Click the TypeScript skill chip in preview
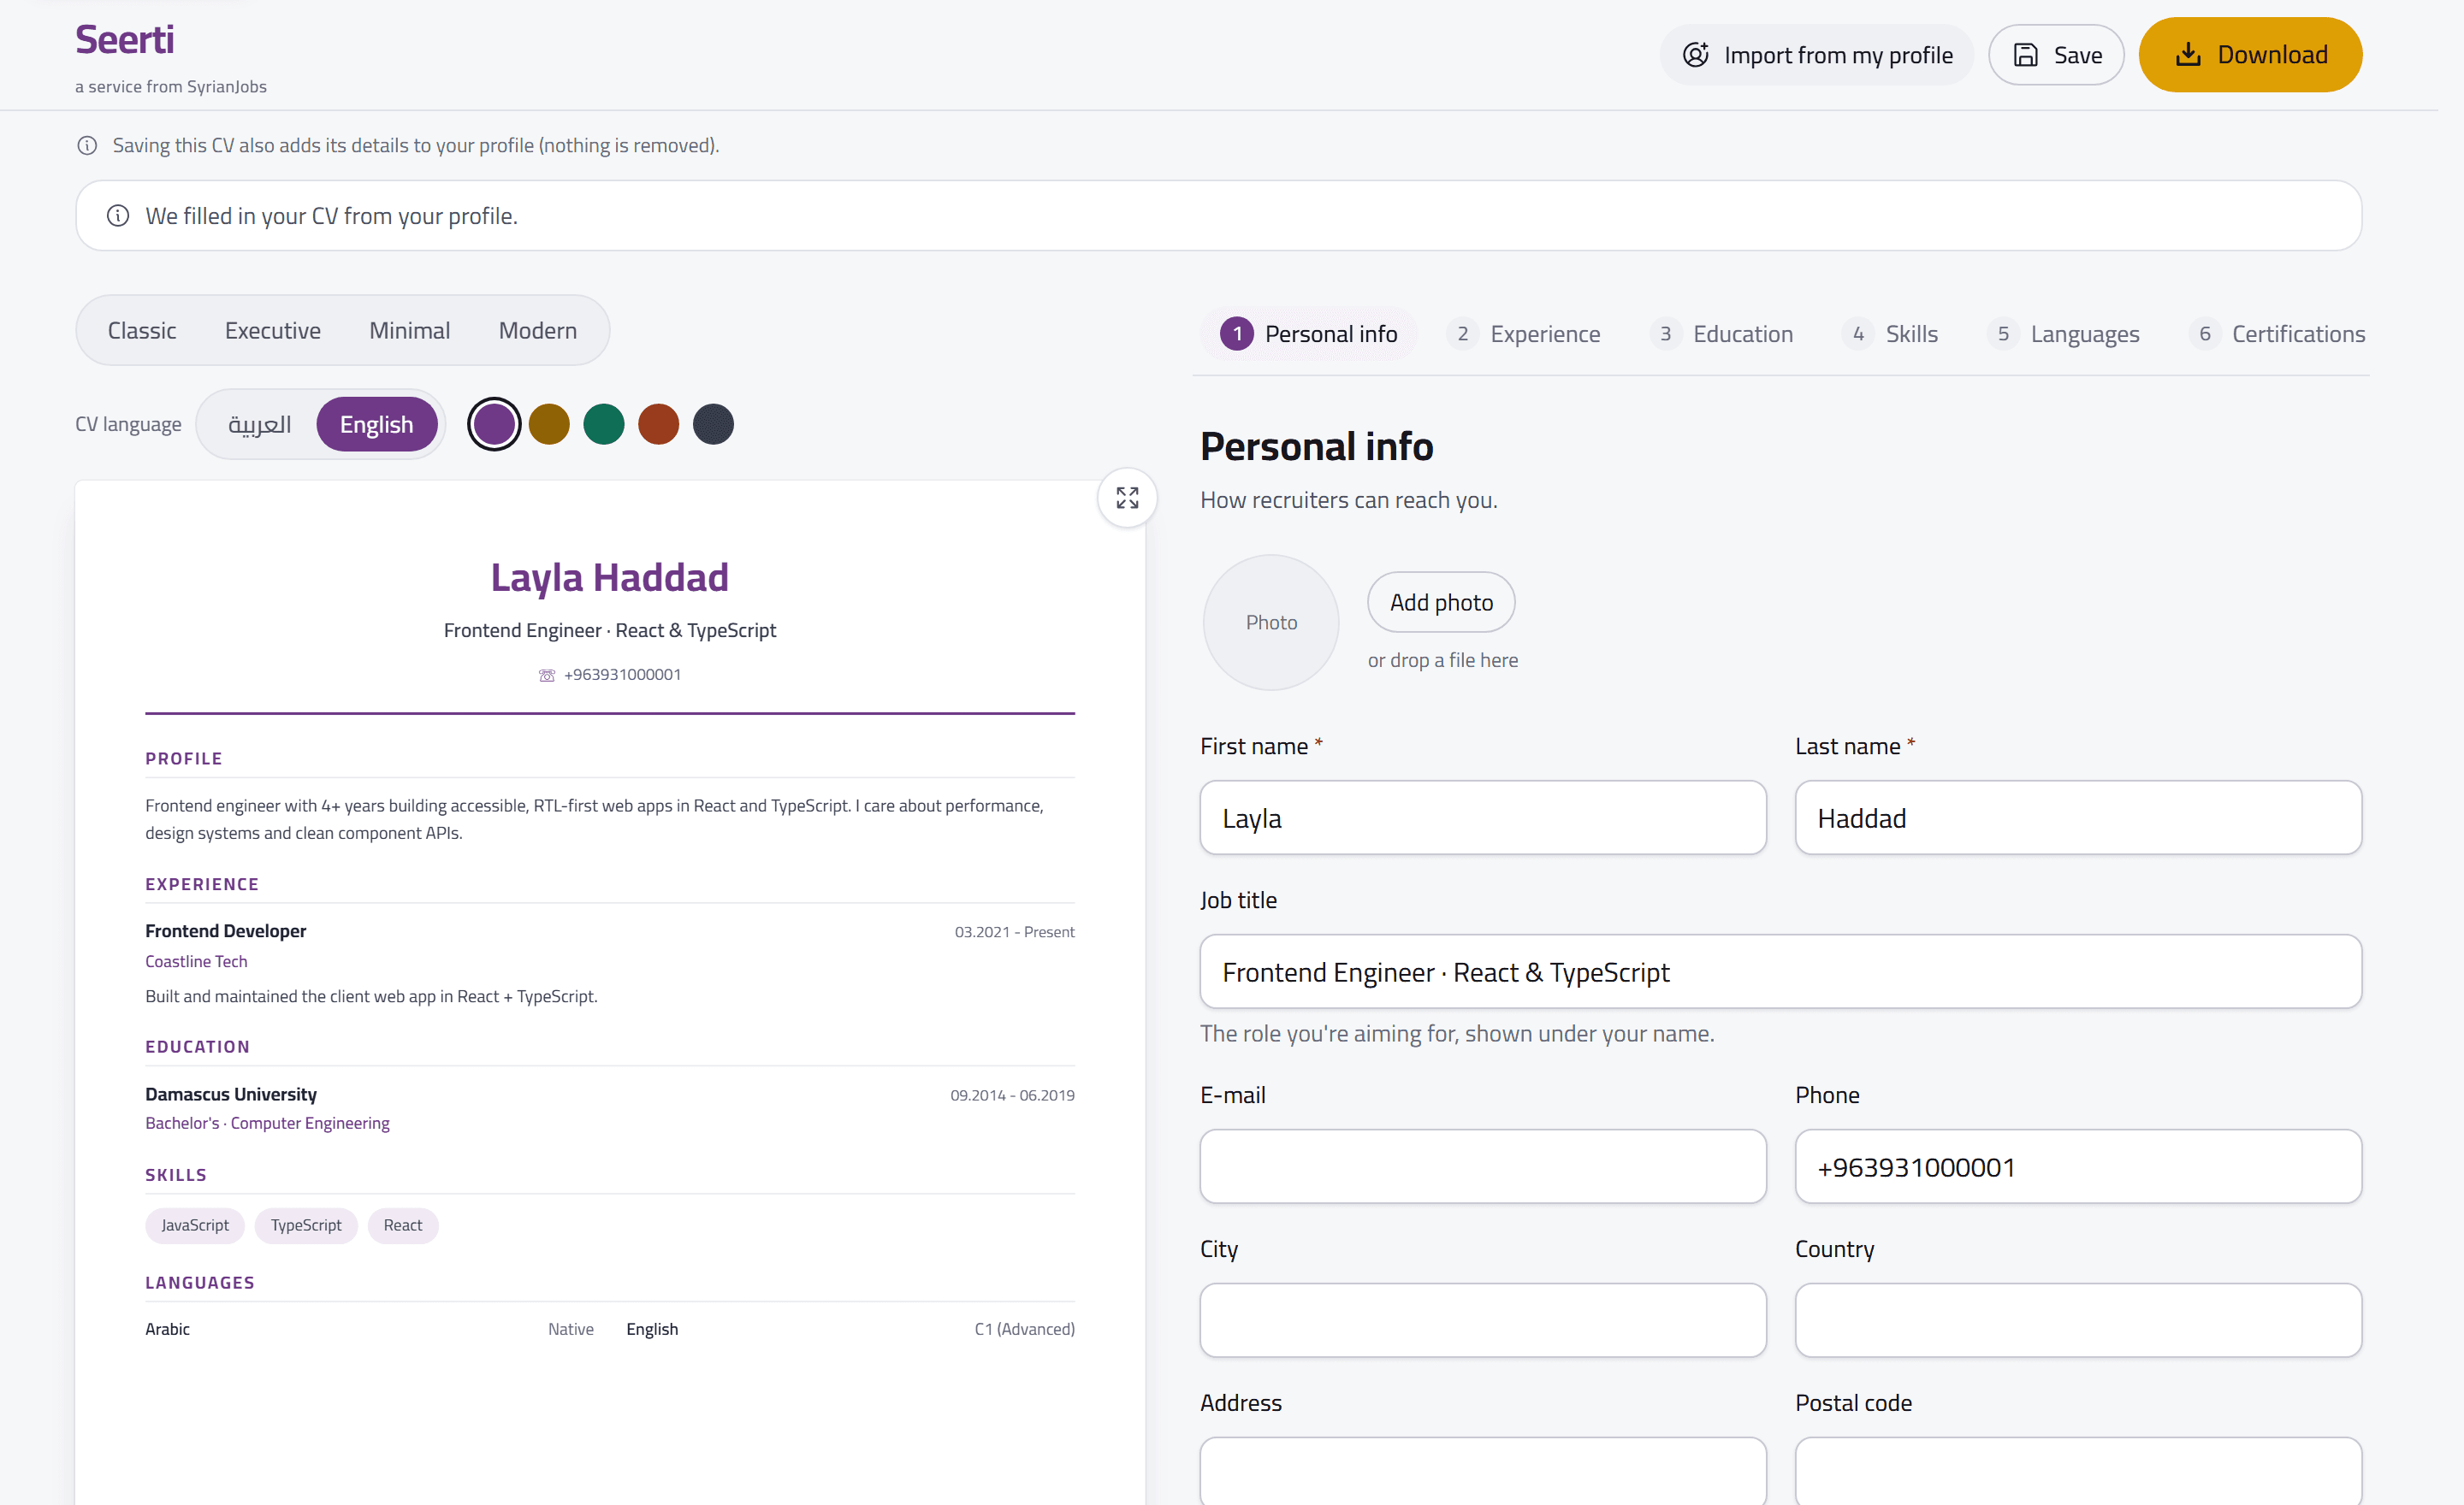The height and width of the screenshot is (1505, 2464). (x=306, y=1226)
